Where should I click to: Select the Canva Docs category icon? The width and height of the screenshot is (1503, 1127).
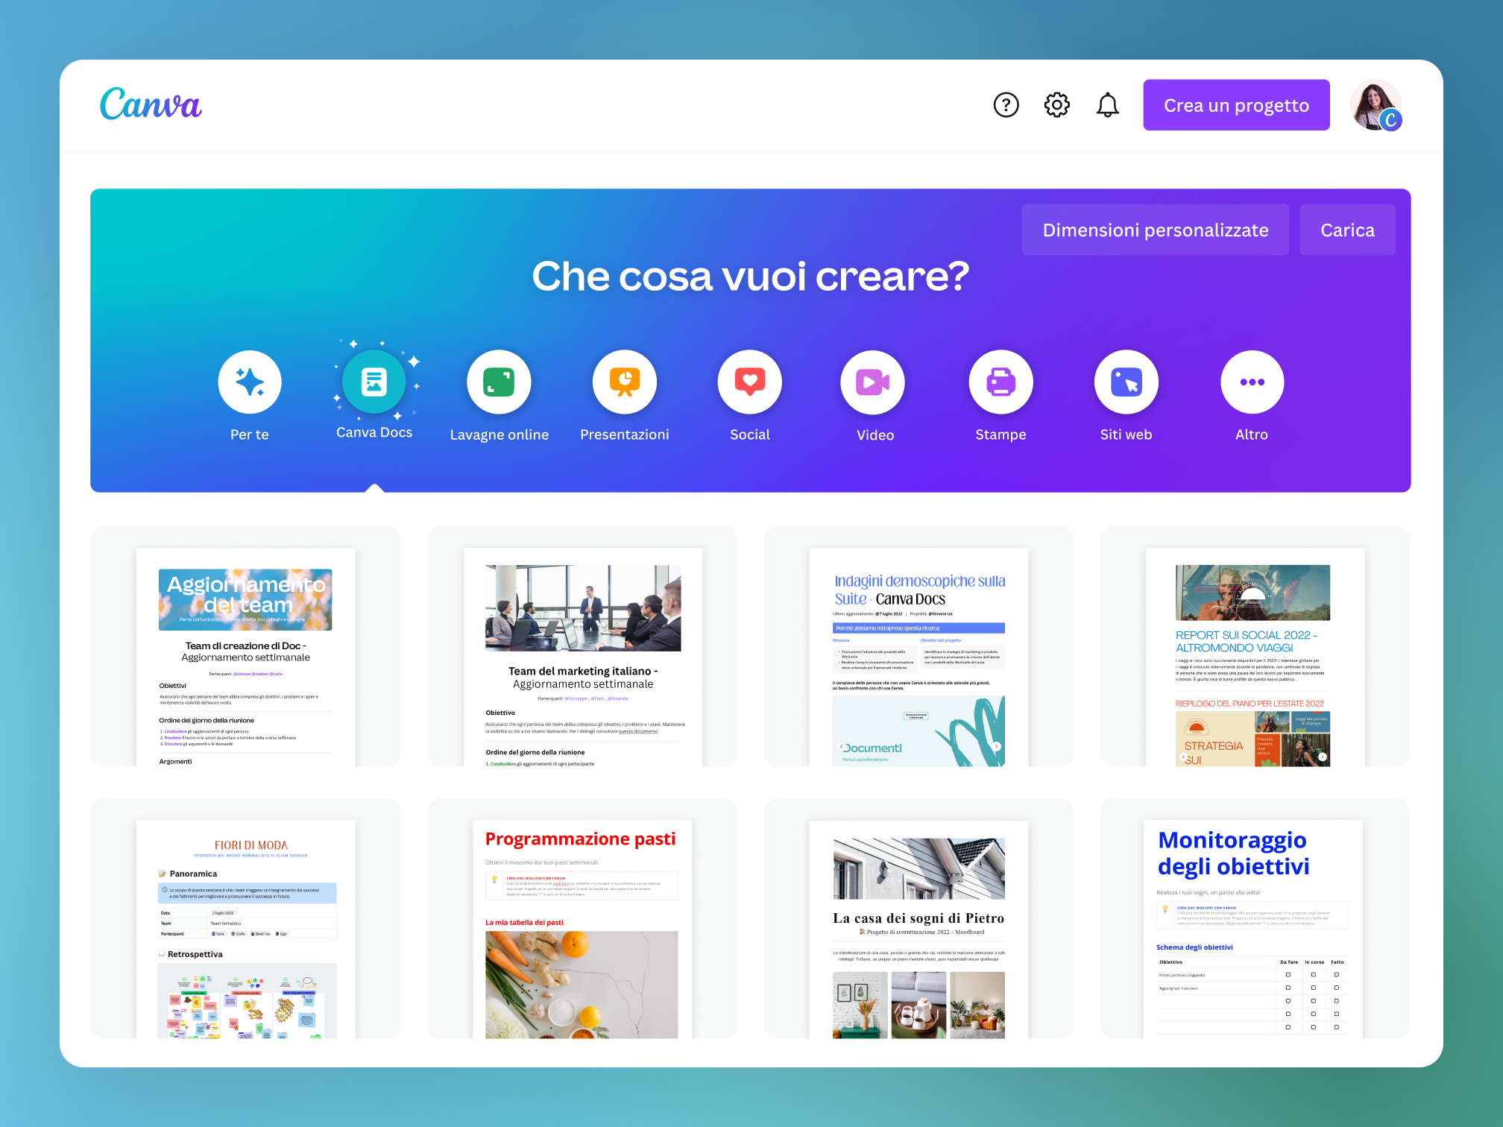pos(374,382)
